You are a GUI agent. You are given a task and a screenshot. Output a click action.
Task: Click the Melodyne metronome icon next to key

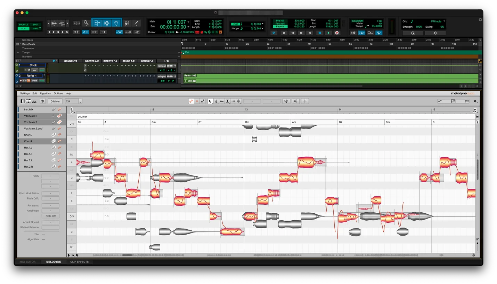pyautogui.click(x=42, y=101)
